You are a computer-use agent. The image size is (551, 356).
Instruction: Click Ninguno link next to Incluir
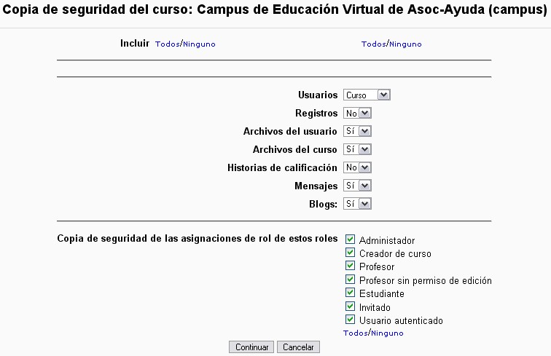tap(200, 44)
